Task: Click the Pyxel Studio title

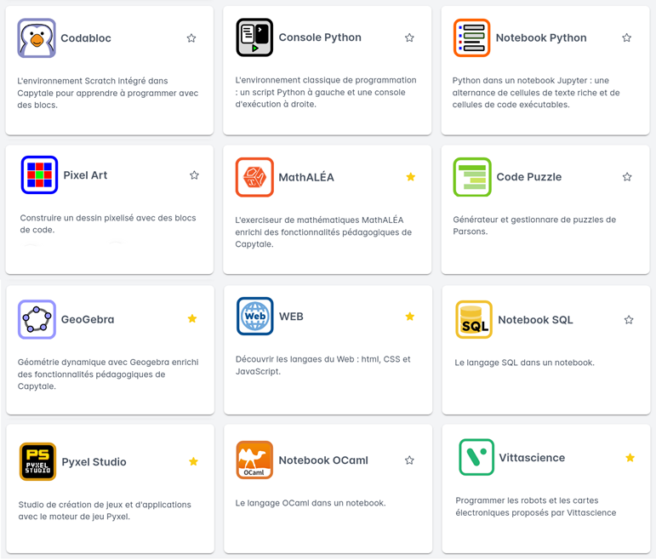Action: pos(94,461)
